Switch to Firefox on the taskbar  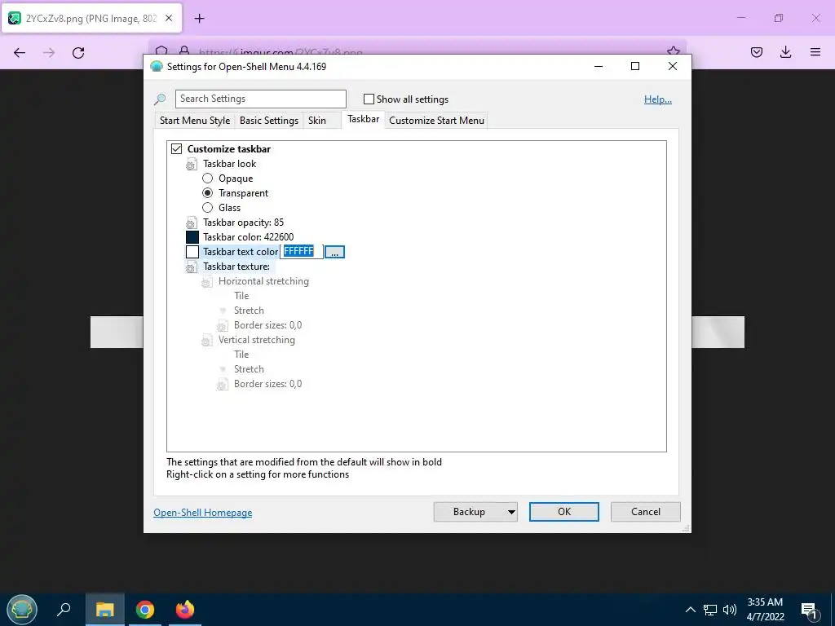(185, 610)
